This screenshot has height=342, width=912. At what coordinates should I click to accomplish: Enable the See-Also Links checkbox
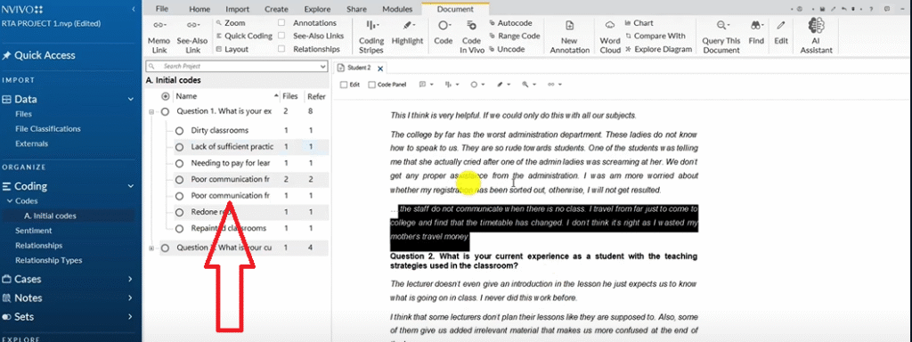(x=281, y=36)
